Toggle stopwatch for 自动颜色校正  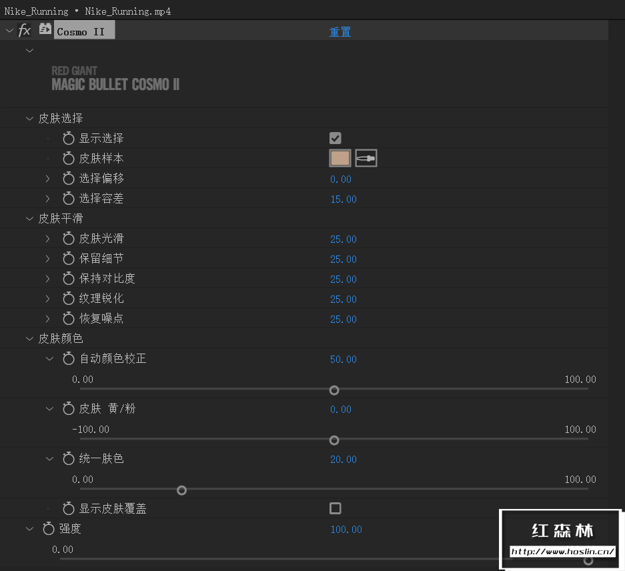(x=69, y=358)
